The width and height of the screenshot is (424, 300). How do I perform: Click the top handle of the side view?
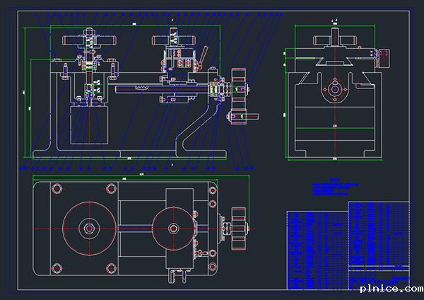coord(333,41)
